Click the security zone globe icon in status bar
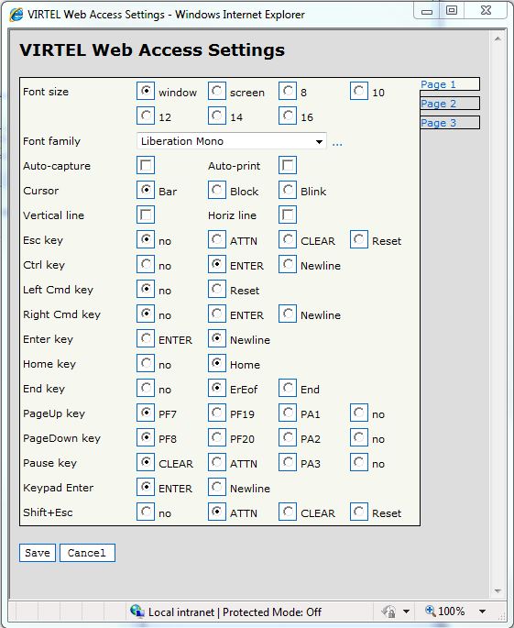514x628 pixels. tap(137, 611)
